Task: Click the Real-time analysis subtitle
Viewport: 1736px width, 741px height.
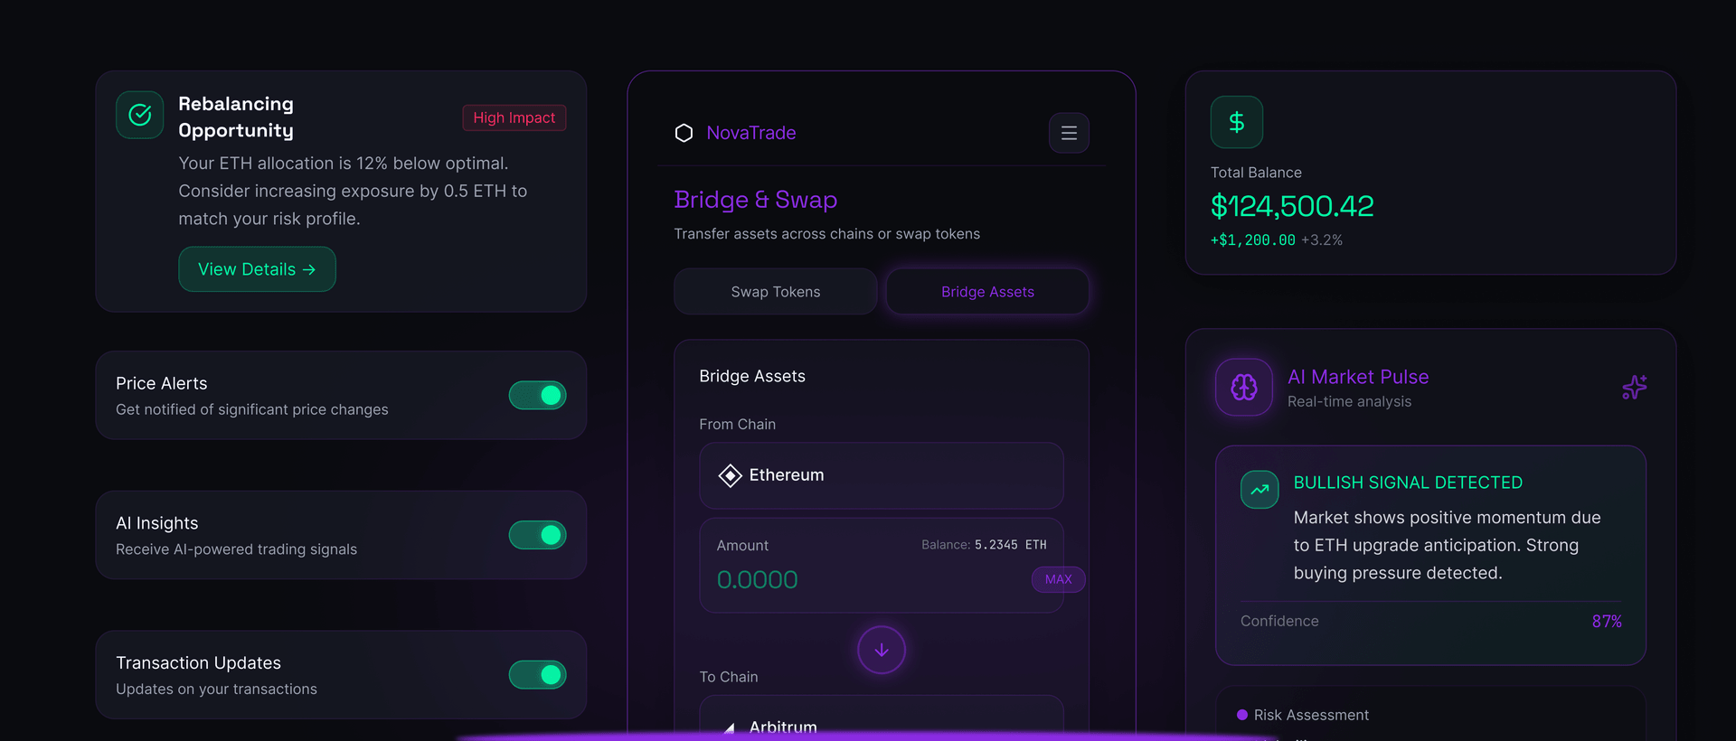Action: (1349, 401)
